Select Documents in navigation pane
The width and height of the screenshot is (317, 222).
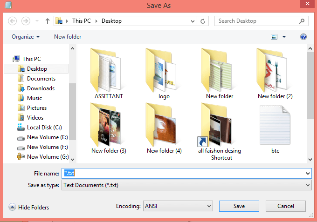(36, 79)
